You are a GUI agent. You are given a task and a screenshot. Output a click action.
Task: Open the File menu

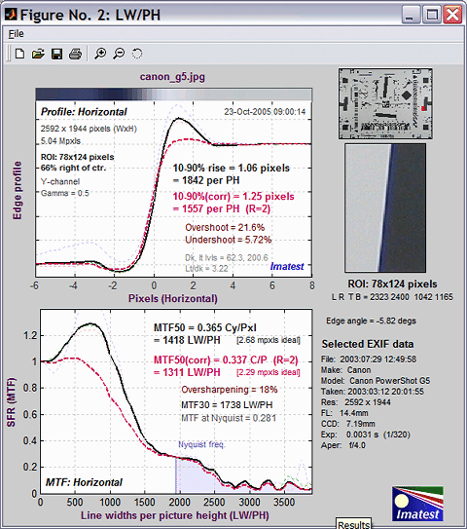coord(16,34)
